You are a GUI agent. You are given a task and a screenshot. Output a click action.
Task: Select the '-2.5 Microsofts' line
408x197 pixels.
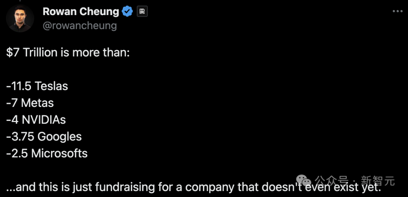(47, 153)
